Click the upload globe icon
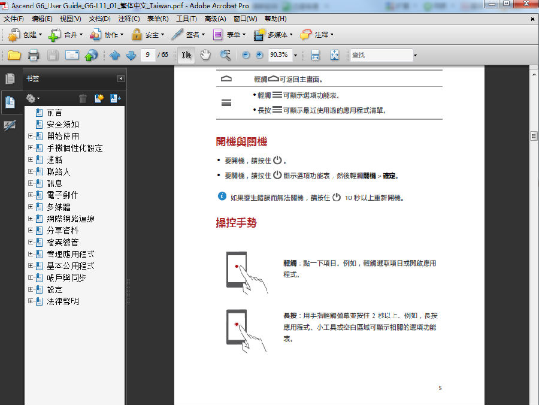 [91, 55]
